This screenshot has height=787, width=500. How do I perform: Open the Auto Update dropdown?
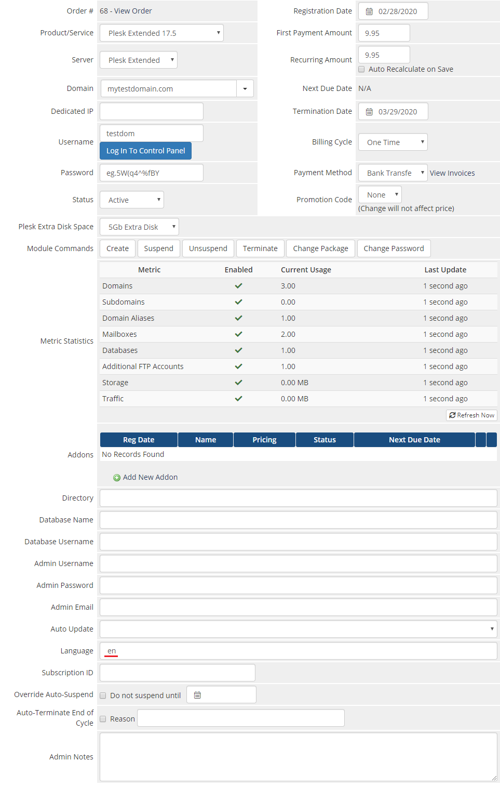tap(299, 629)
